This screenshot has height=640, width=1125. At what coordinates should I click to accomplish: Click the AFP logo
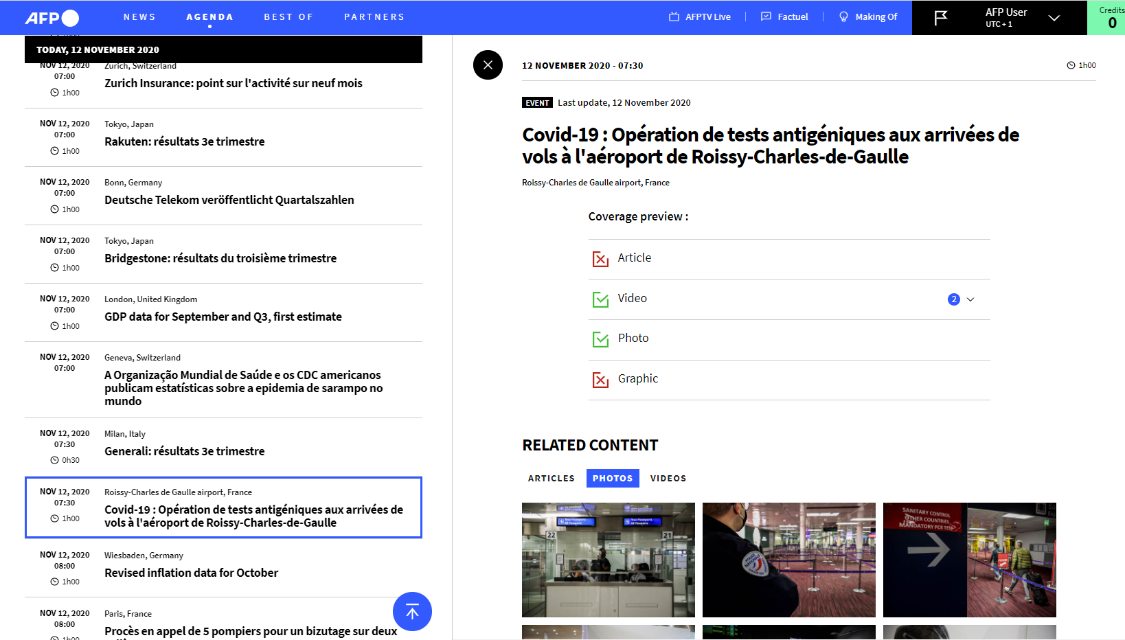pyautogui.click(x=52, y=18)
